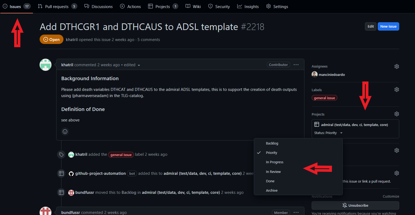Click the Assignees gear icon
This screenshot has width=415, height=215.
tap(397, 66)
